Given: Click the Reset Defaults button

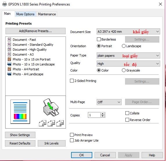Looking at the screenshot, I should tap(20, 143).
